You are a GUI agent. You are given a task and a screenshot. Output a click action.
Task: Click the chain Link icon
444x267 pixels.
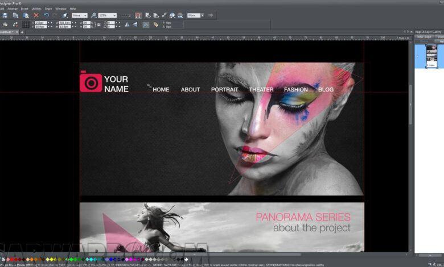click(164, 15)
